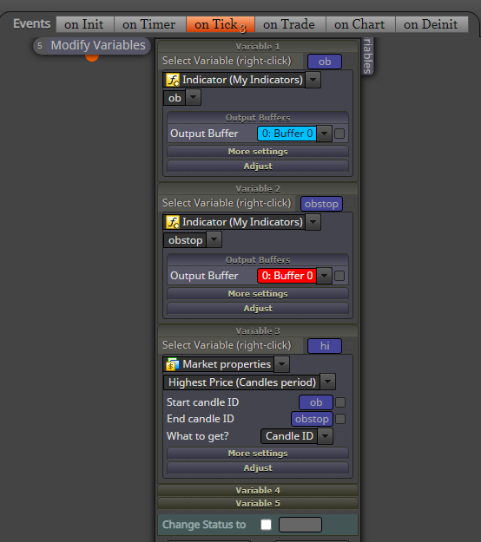Expand Adjust section in Variable 2
The image size is (481, 542).
(x=258, y=309)
